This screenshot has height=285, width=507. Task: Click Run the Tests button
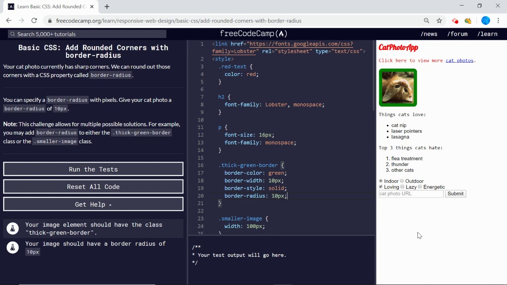[x=93, y=169]
